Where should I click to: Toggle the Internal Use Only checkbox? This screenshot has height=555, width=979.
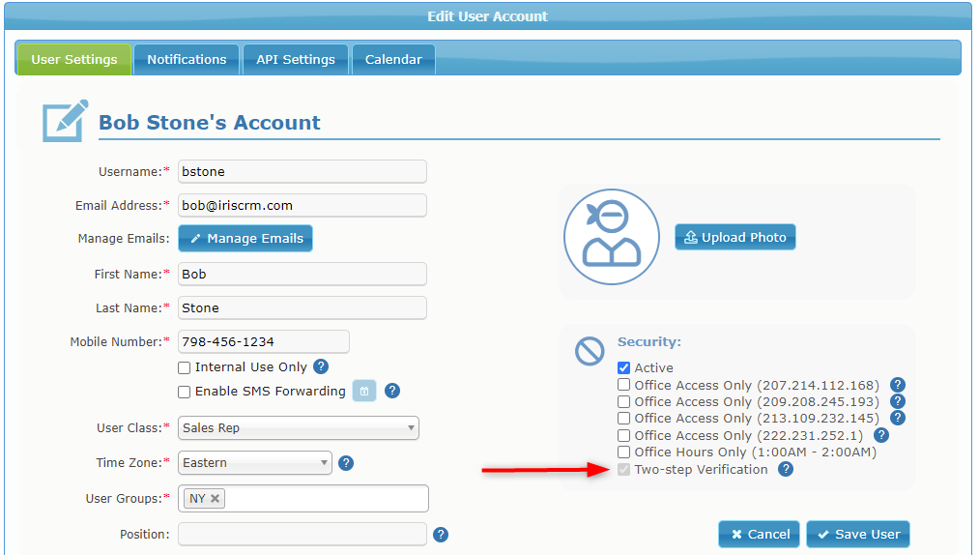185,367
